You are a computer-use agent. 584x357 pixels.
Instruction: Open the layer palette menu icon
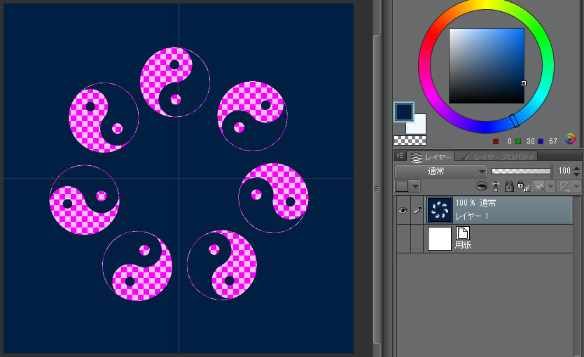[401, 155]
